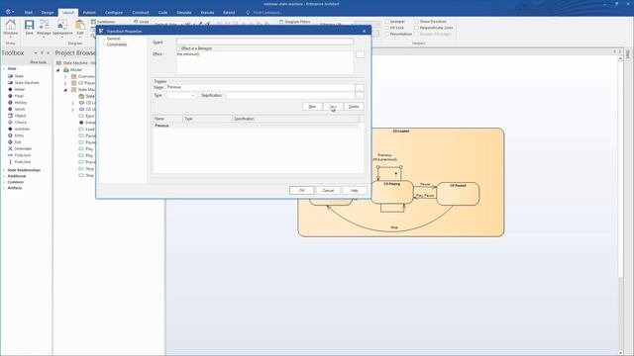The width and height of the screenshot is (634, 356).
Task: Open the Window ribbon button
Action: [x=11, y=28]
